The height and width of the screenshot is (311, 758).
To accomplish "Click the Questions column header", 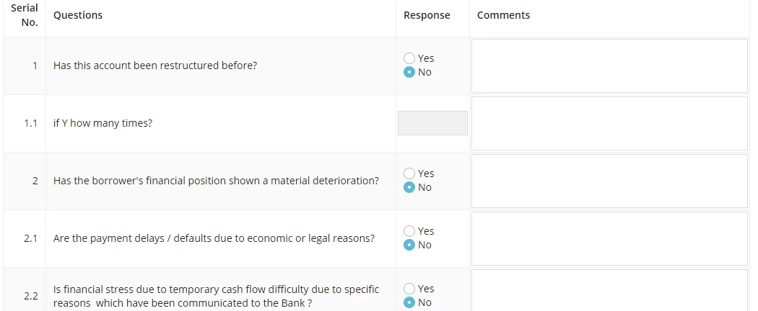I will pyautogui.click(x=78, y=15).
